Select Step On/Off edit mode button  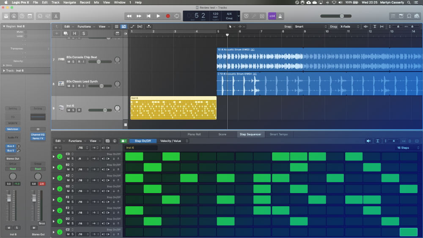143,141
